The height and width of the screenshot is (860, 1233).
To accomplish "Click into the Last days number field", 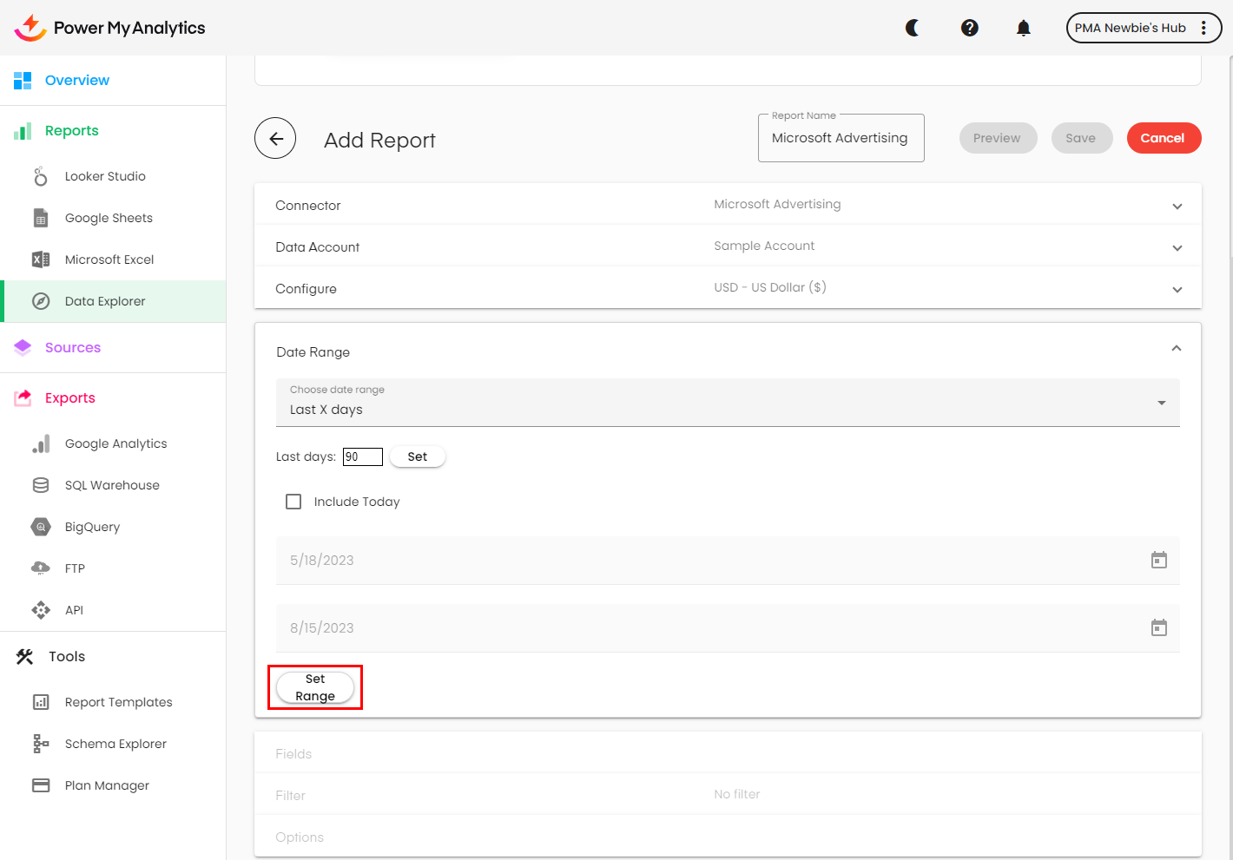I will pyautogui.click(x=362, y=457).
